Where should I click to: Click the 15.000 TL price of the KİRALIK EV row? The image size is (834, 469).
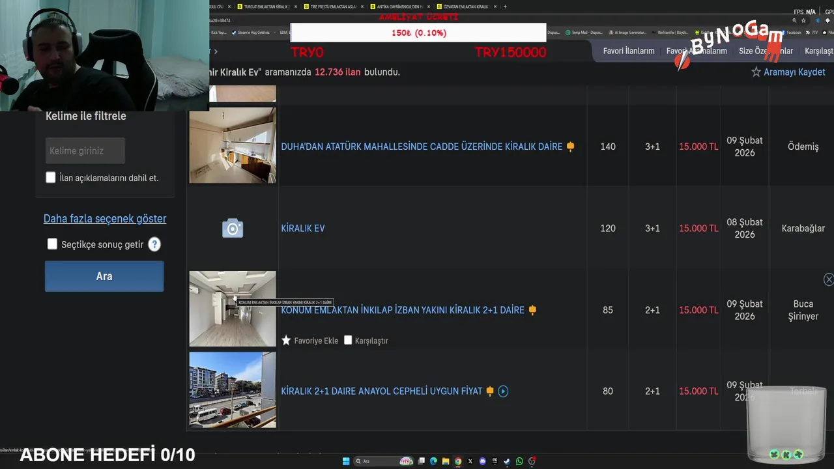tap(698, 229)
